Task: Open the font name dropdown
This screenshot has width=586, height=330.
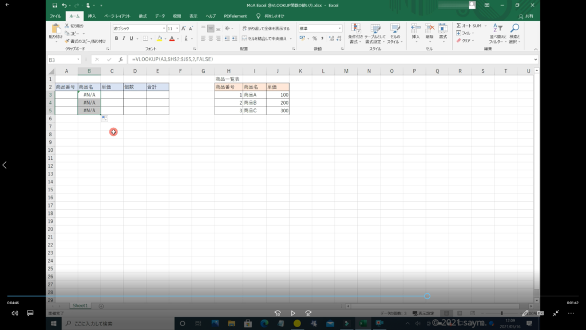Action: [x=163, y=28]
